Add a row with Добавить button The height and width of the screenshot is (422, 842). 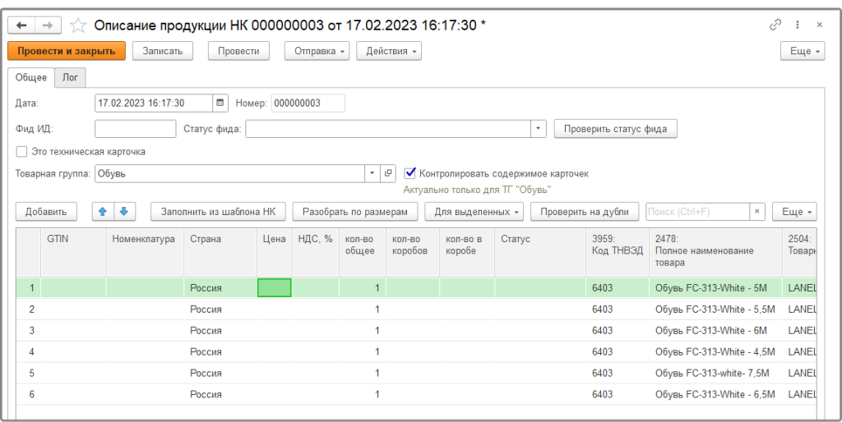[46, 211]
